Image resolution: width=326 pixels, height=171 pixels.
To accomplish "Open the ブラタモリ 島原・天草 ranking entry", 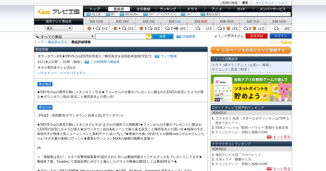I will click(252, 121).
